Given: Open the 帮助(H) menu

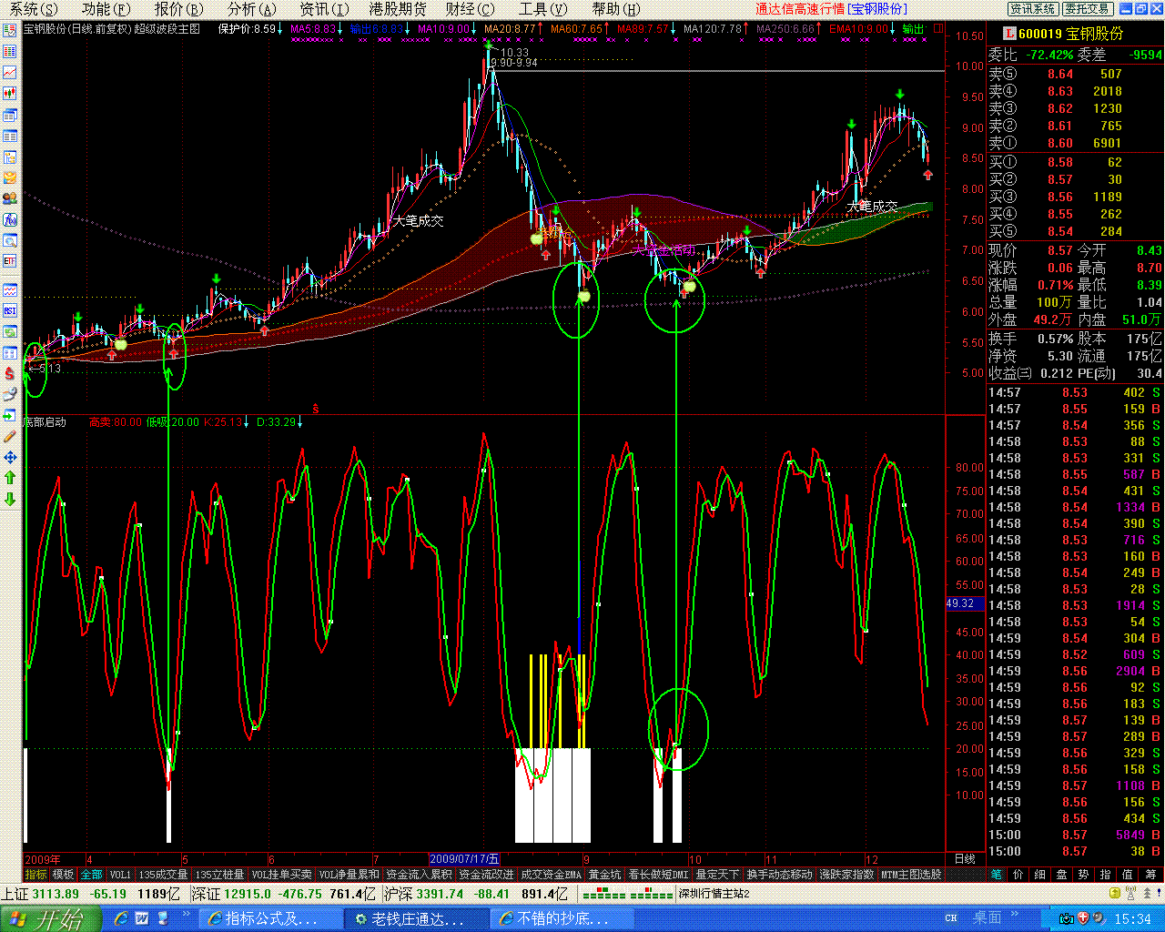Looking at the screenshot, I should click(615, 9).
